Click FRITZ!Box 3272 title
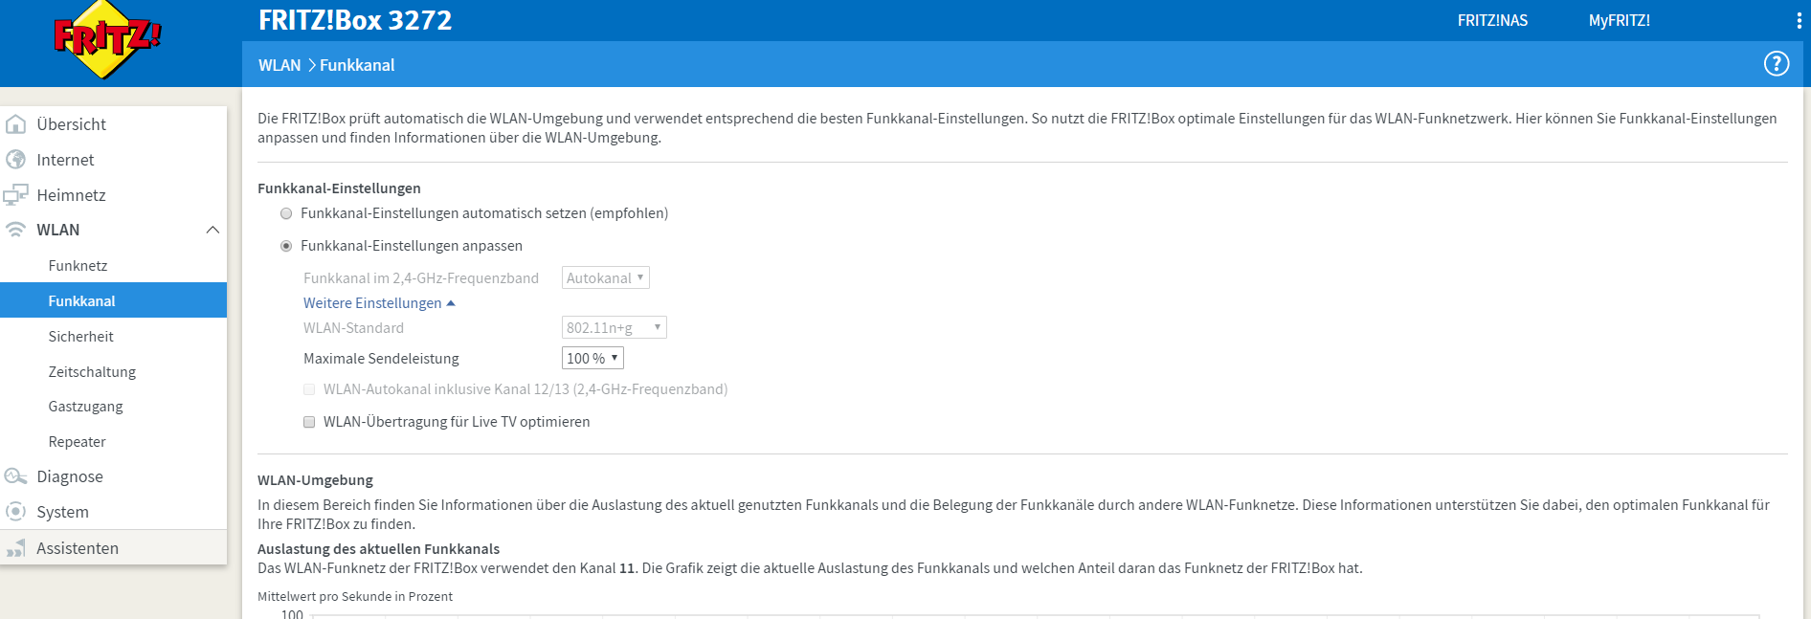Viewport: 1811px width, 619px height. pyautogui.click(x=355, y=20)
